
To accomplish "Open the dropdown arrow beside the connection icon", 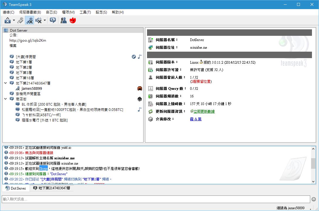I will [14, 21].
